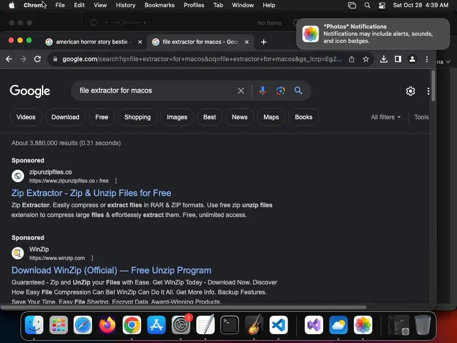Image resolution: width=457 pixels, height=343 pixels.
Task: Reload the current page
Action: tap(37, 59)
